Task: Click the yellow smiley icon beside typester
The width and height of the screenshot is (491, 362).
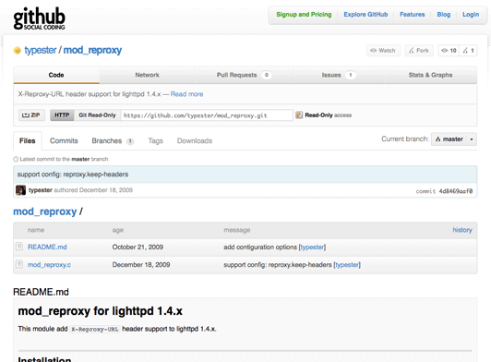Action: (18, 50)
